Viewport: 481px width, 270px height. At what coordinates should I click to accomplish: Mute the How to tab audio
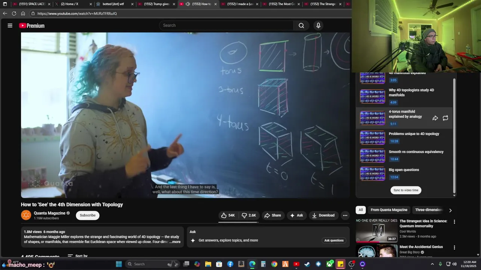click(x=188, y=4)
